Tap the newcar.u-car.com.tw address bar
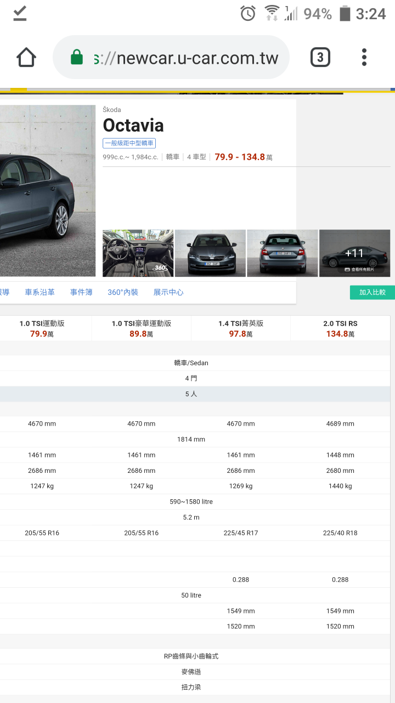395x703 pixels. tap(171, 57)
